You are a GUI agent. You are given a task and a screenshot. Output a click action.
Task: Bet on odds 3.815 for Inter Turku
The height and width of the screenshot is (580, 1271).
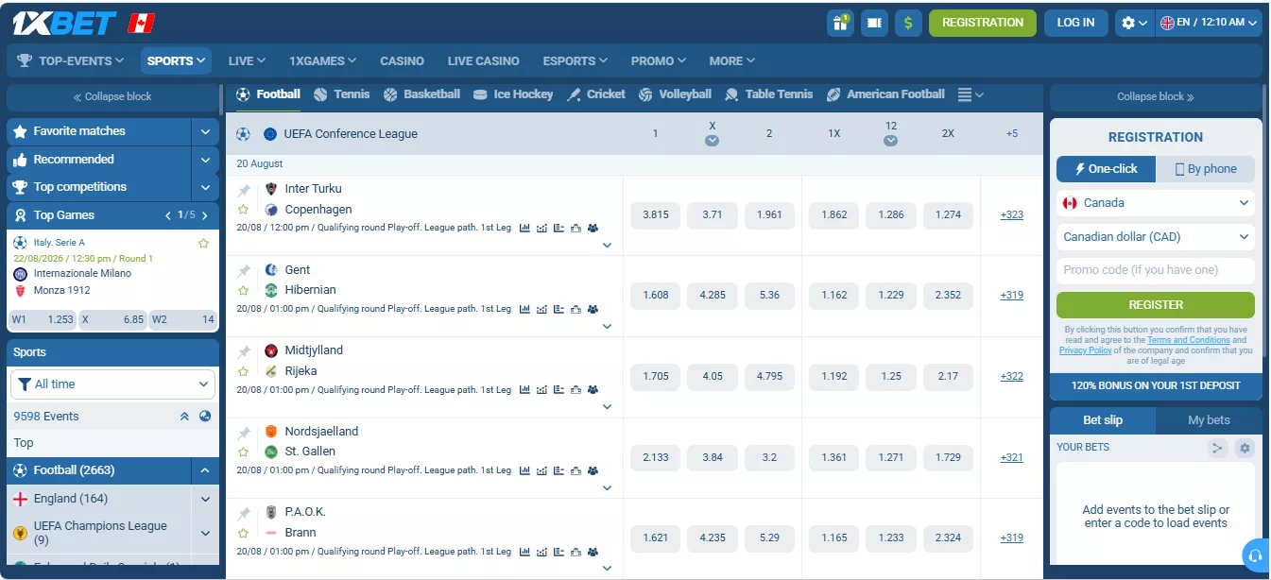coord(656,214)
